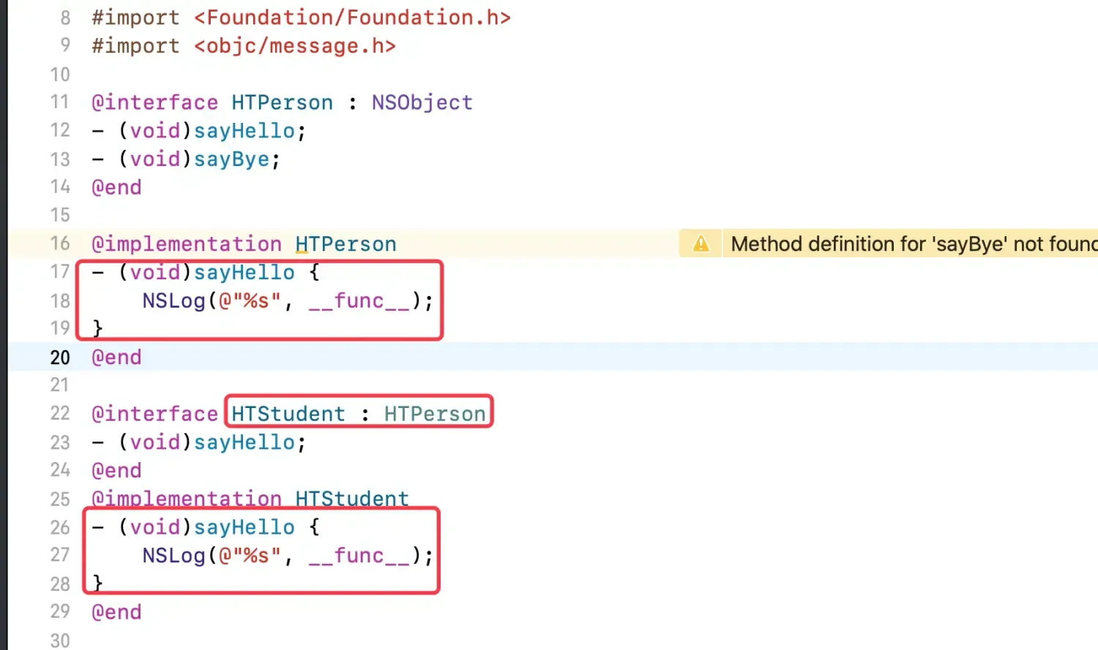Click HTPerson superclass on line 22
The width and height of the screenshot is (1098, 650).
click(435, 414)
